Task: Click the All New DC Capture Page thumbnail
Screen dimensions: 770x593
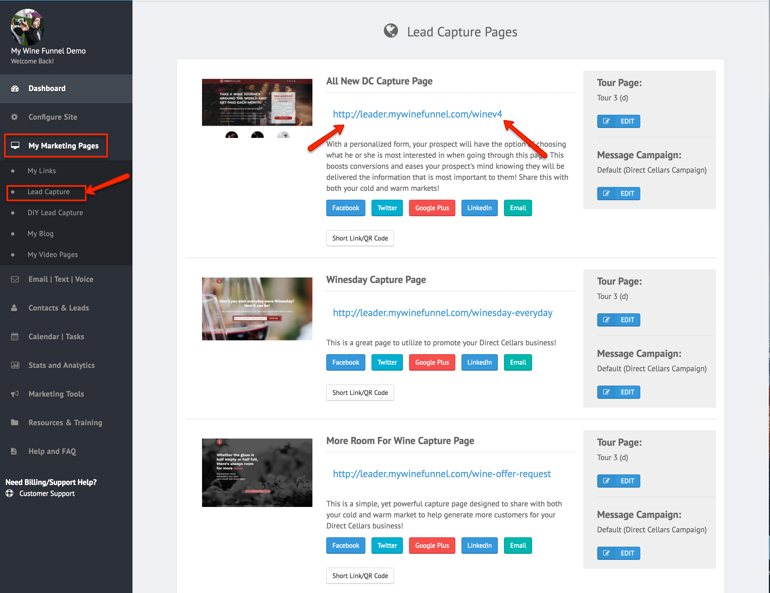Action: 257,102
